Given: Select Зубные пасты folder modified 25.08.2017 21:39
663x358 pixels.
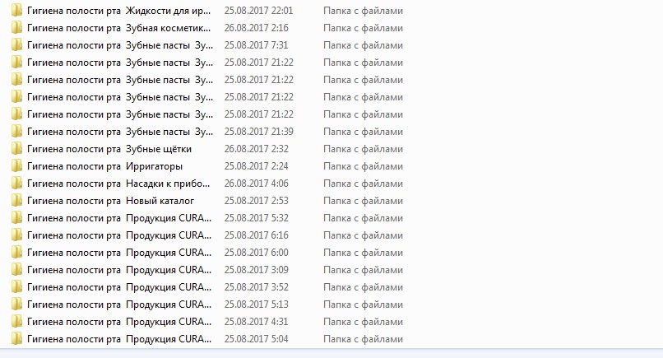Looking at the screenshot, I should point(120,132).
